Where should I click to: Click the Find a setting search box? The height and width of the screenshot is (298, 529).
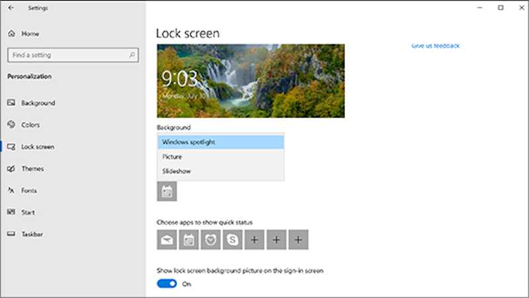point(71,55)
